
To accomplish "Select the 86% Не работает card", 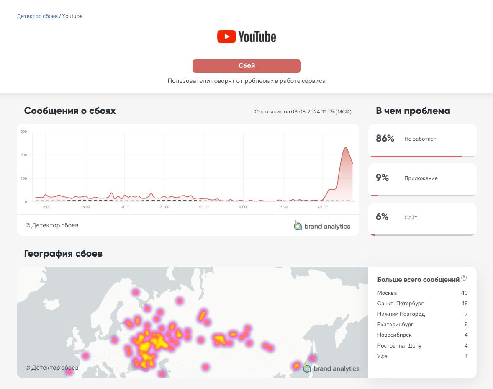I will point(422,139).
